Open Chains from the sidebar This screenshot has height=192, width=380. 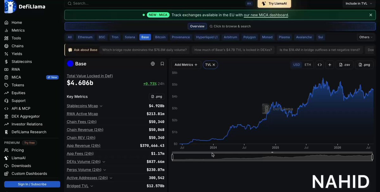point(17,46)
